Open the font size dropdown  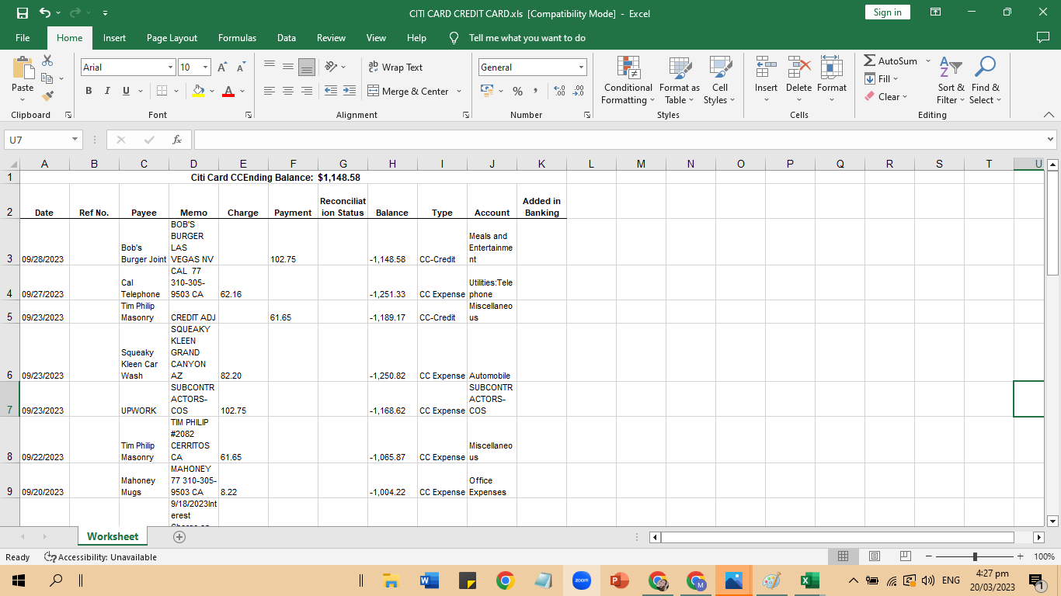[205, 68]
